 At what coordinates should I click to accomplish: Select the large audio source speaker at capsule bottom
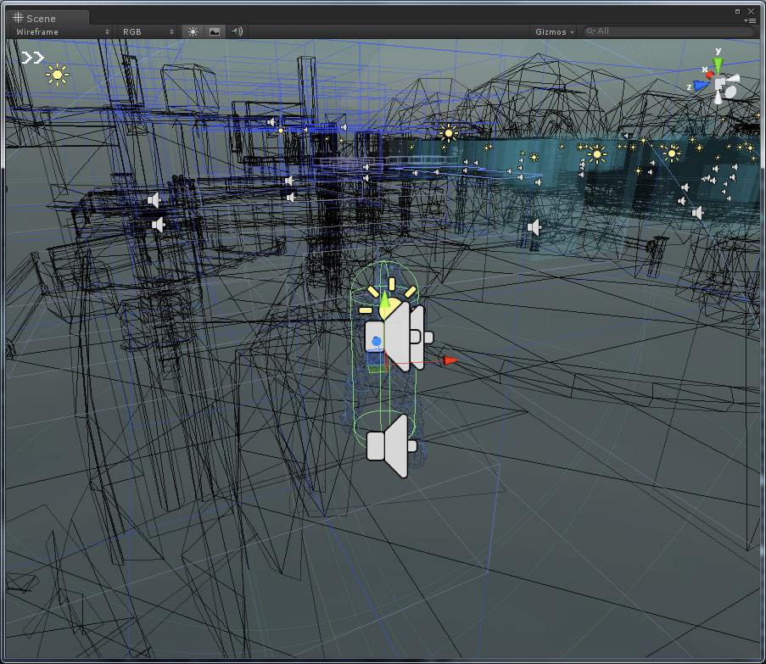[x=391, y=446]
